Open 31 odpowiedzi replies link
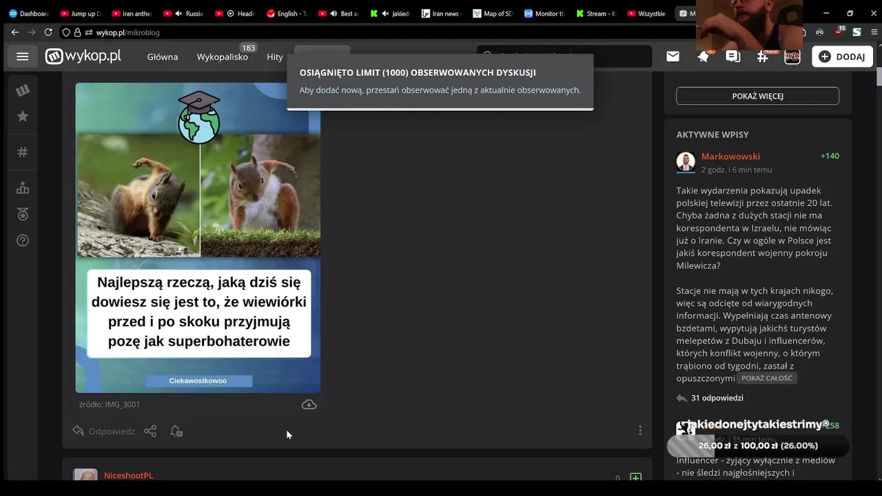Viewport: 882px width, 496px height. (x=710, y=397)
